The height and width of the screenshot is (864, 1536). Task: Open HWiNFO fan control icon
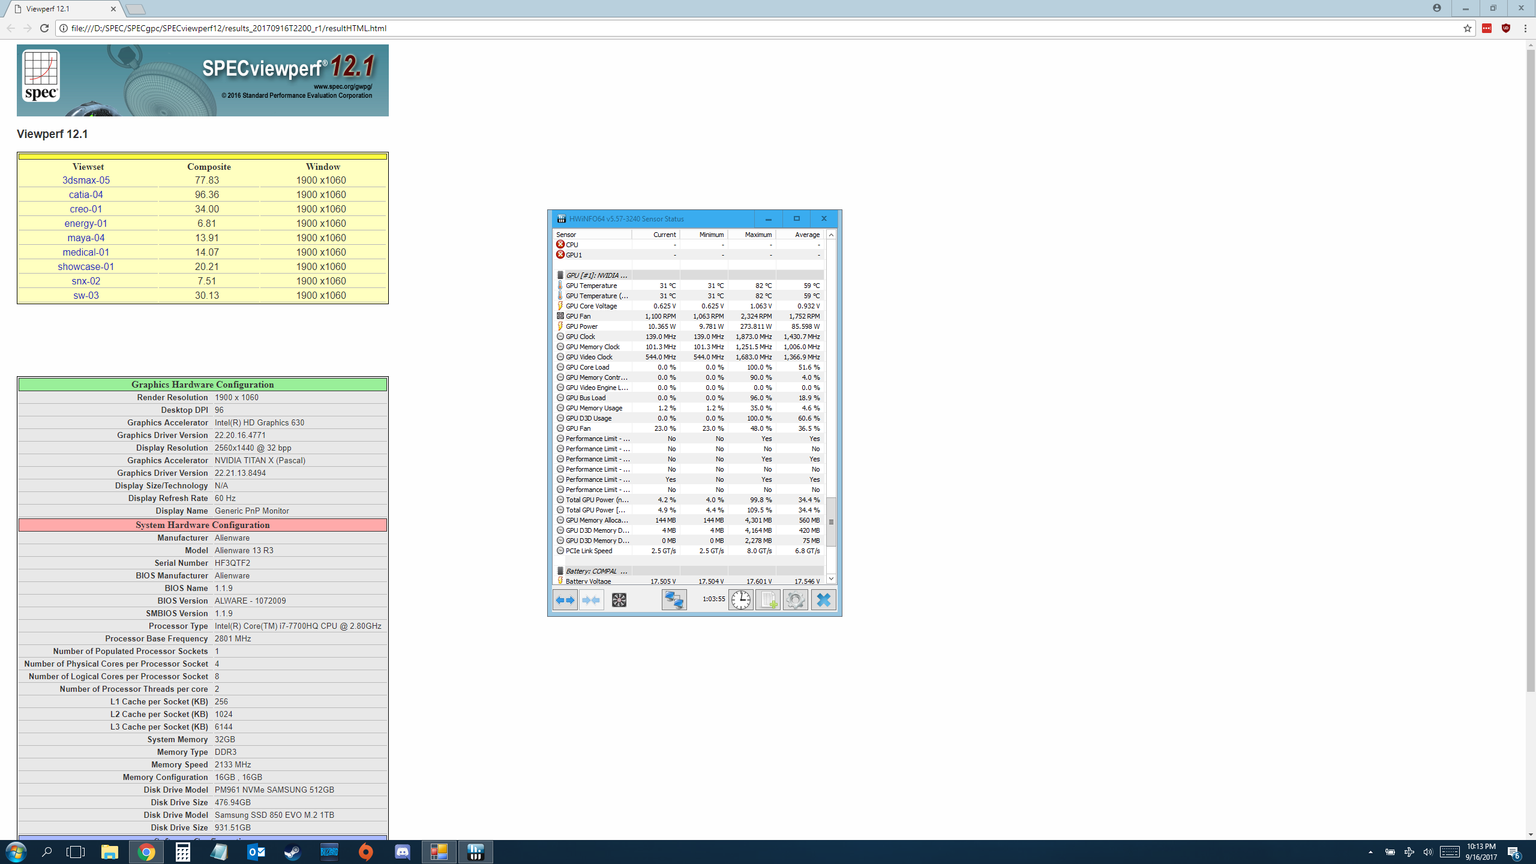[x=619, y=599]
